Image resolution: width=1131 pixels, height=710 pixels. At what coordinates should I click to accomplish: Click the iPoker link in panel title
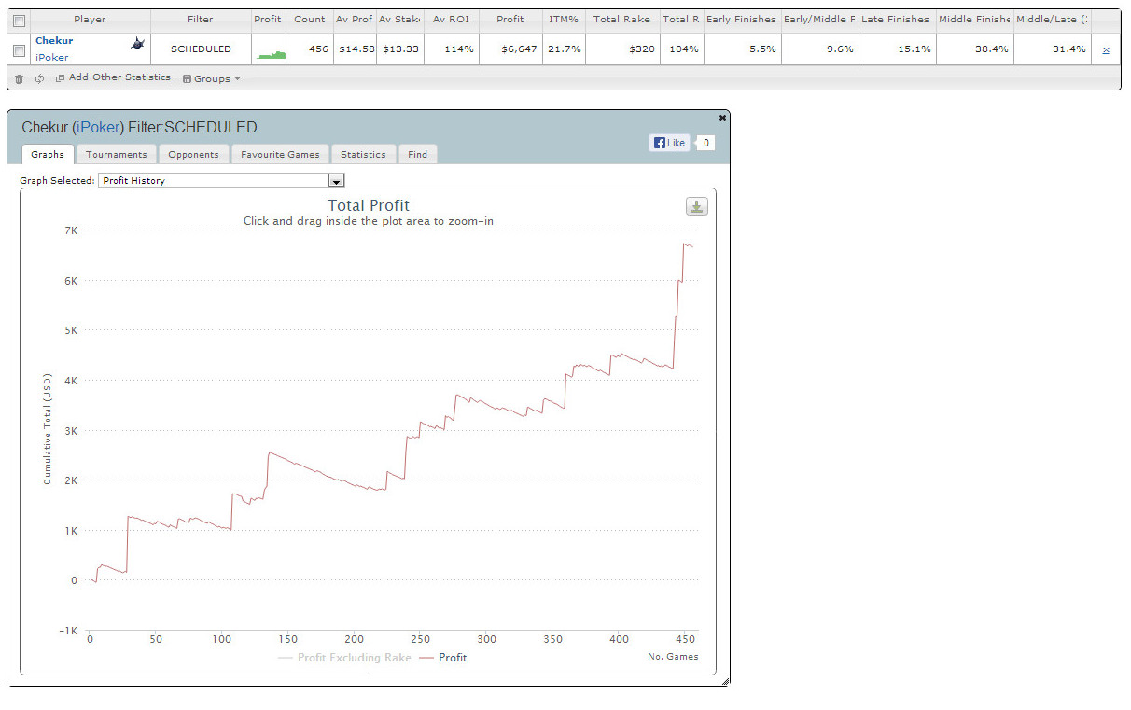98,128
